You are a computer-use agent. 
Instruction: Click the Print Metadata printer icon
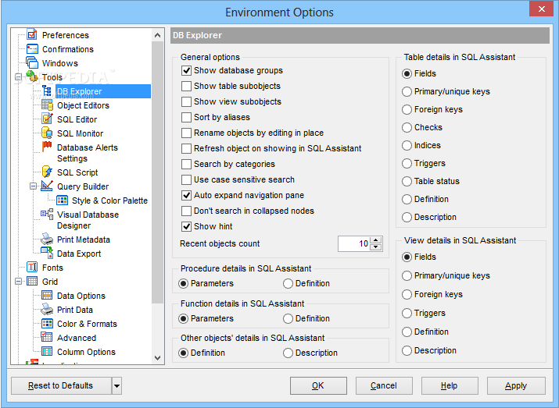(47, 239)
